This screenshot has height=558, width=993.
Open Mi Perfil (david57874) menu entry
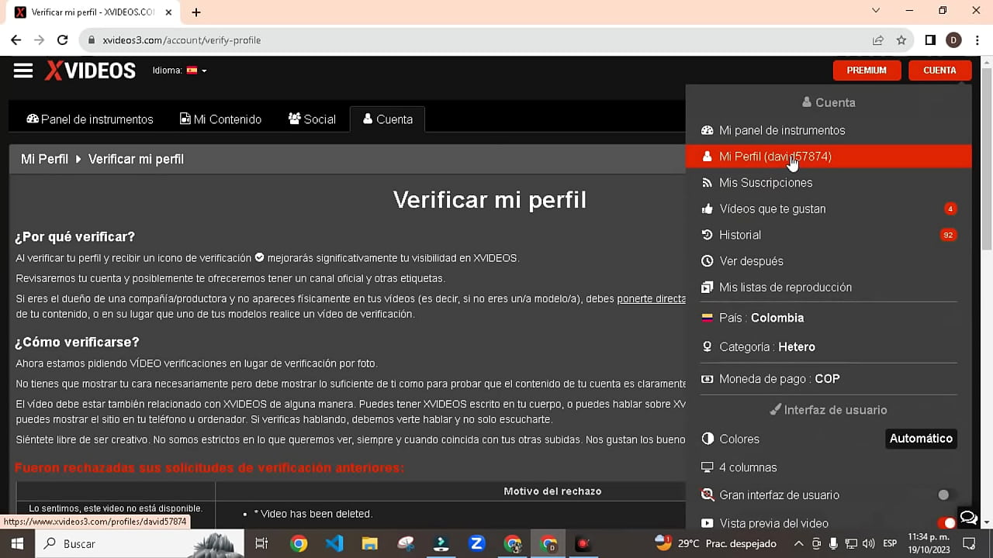click(829, 157)
